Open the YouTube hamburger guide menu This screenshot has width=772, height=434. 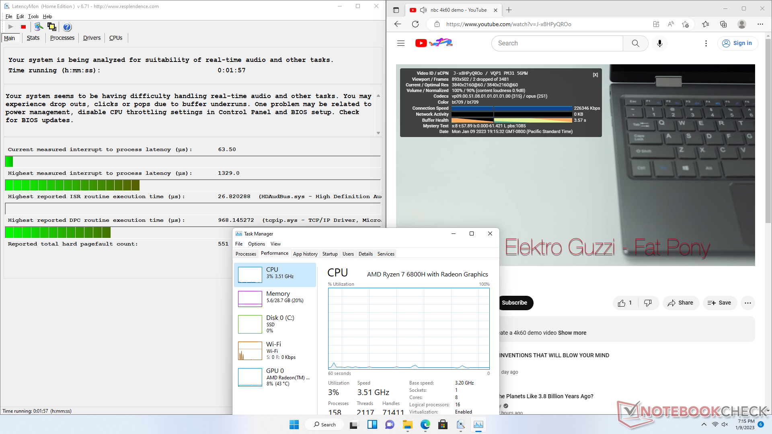[401, 43]
